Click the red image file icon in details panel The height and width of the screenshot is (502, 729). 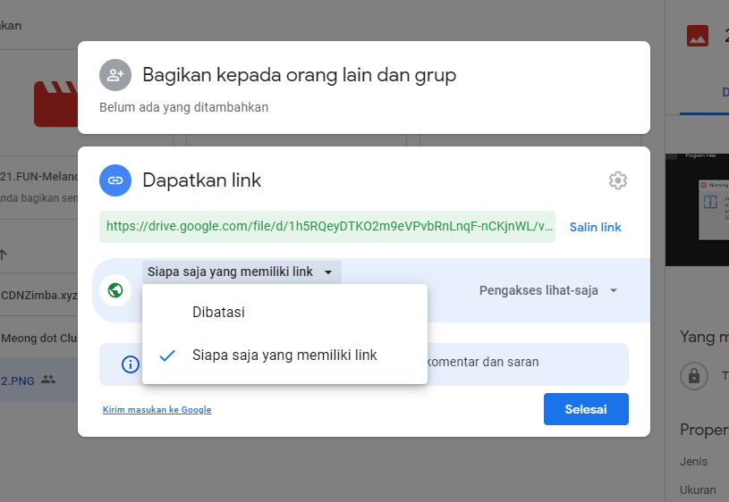698,36
